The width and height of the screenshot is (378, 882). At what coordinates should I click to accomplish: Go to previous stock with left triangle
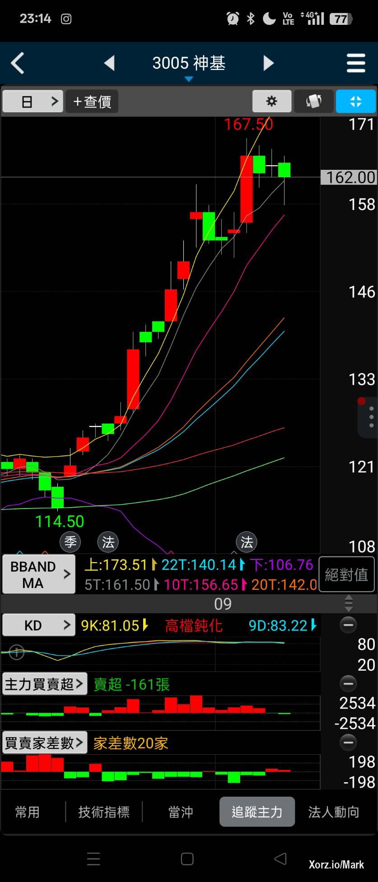click(x=109, y=63)
